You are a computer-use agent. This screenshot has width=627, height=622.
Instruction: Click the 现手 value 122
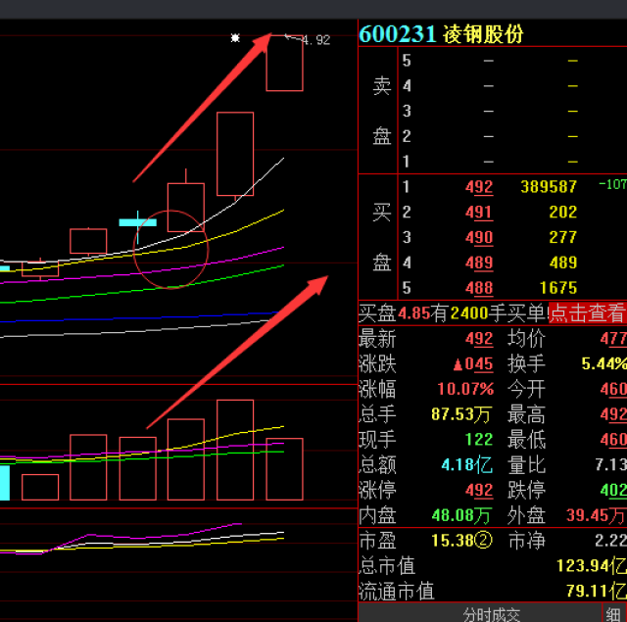click(479, 440)
